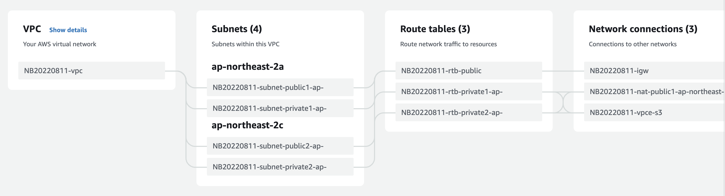Select the NB20220811-vpce-s3 endpoint
Image resolution: width=725 pixels, height=196 pixels.
coord(653,112)
